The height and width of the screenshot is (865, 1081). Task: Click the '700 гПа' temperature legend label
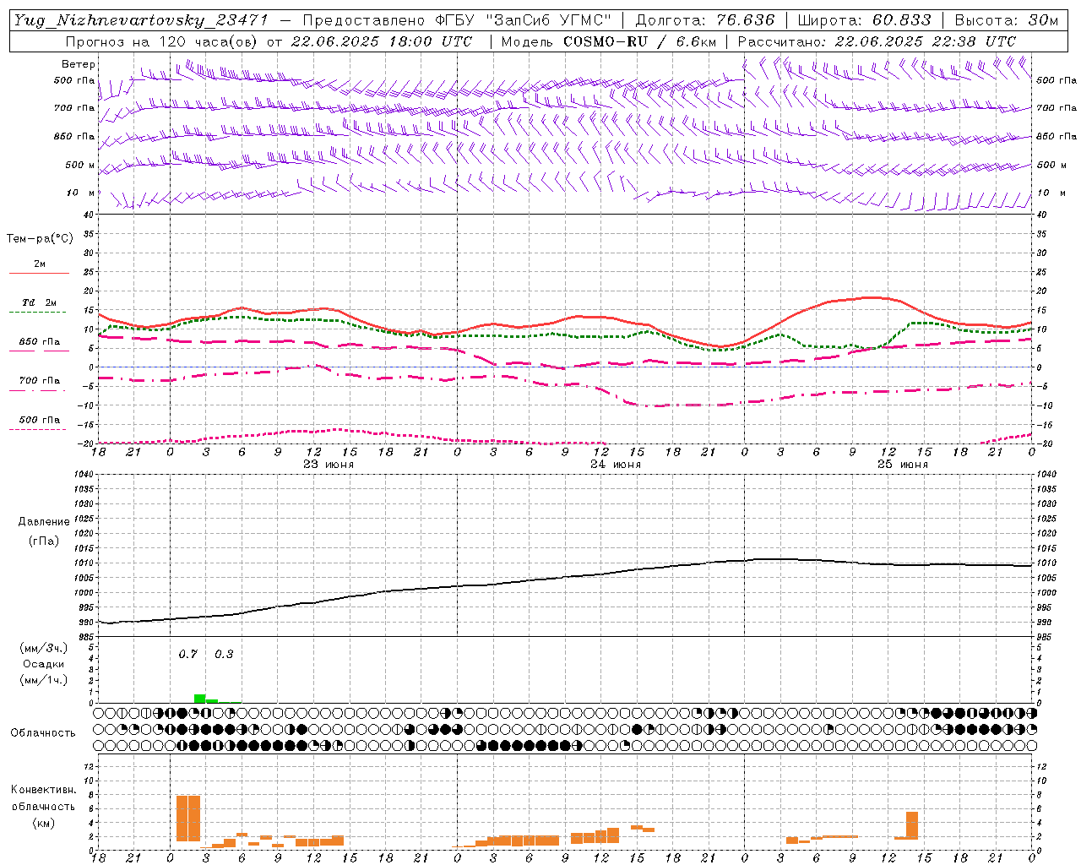tap(40, 381)
